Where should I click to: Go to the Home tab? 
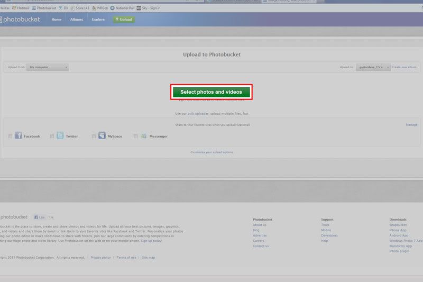tap(57, 20)
